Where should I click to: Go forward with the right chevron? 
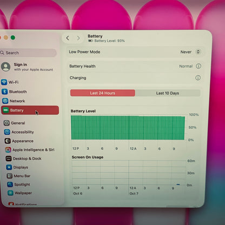[78, 38]
